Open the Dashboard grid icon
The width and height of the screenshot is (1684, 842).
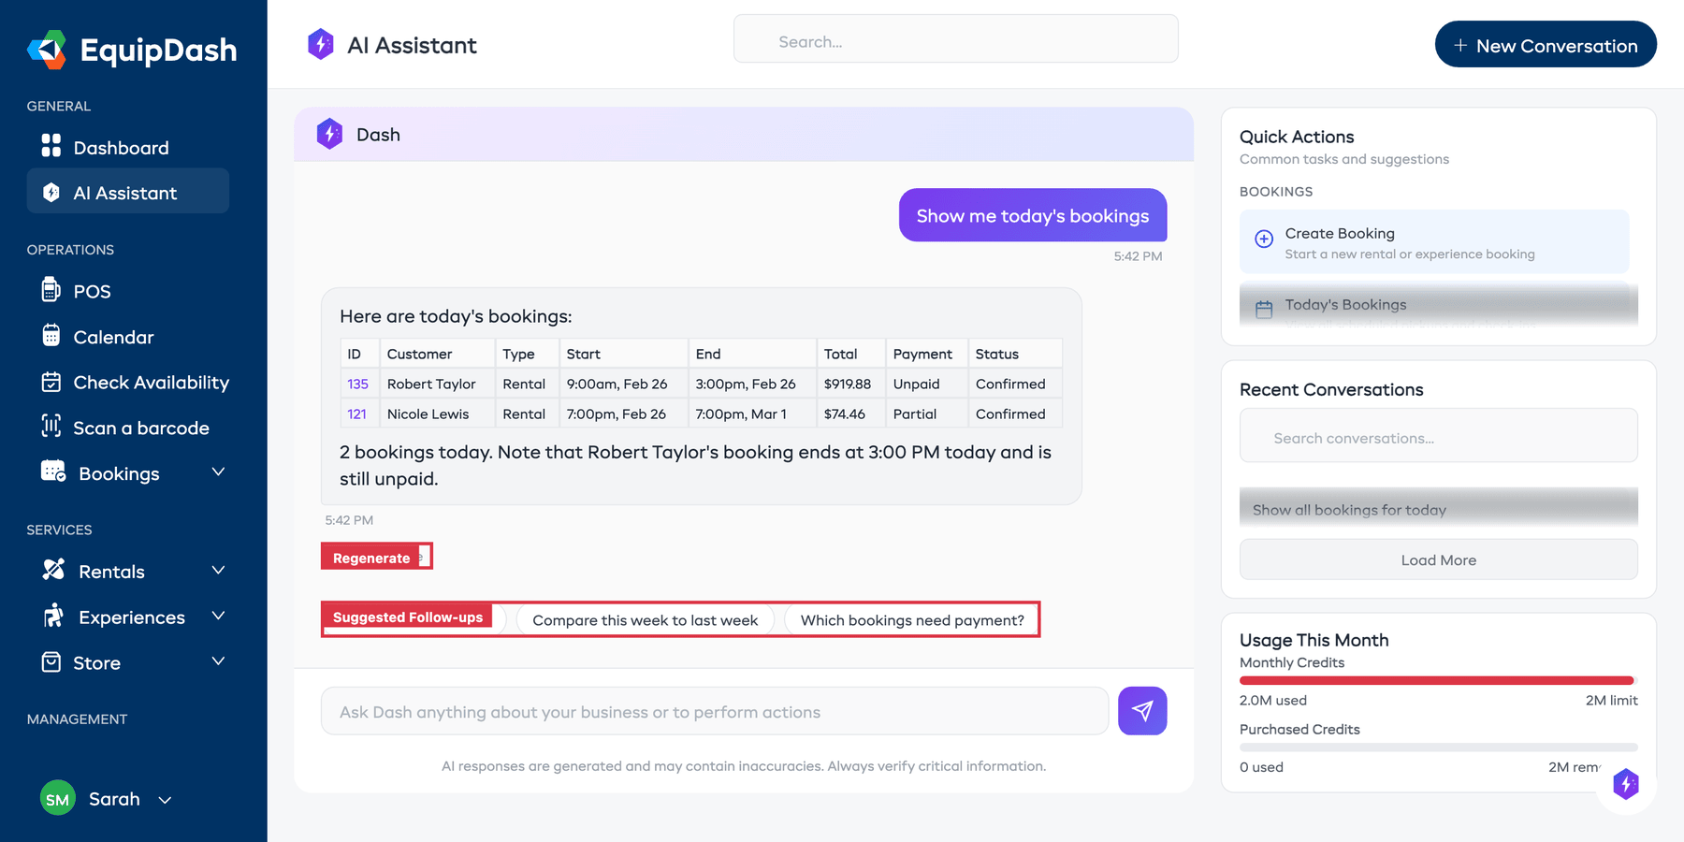[x=51, y=146]
